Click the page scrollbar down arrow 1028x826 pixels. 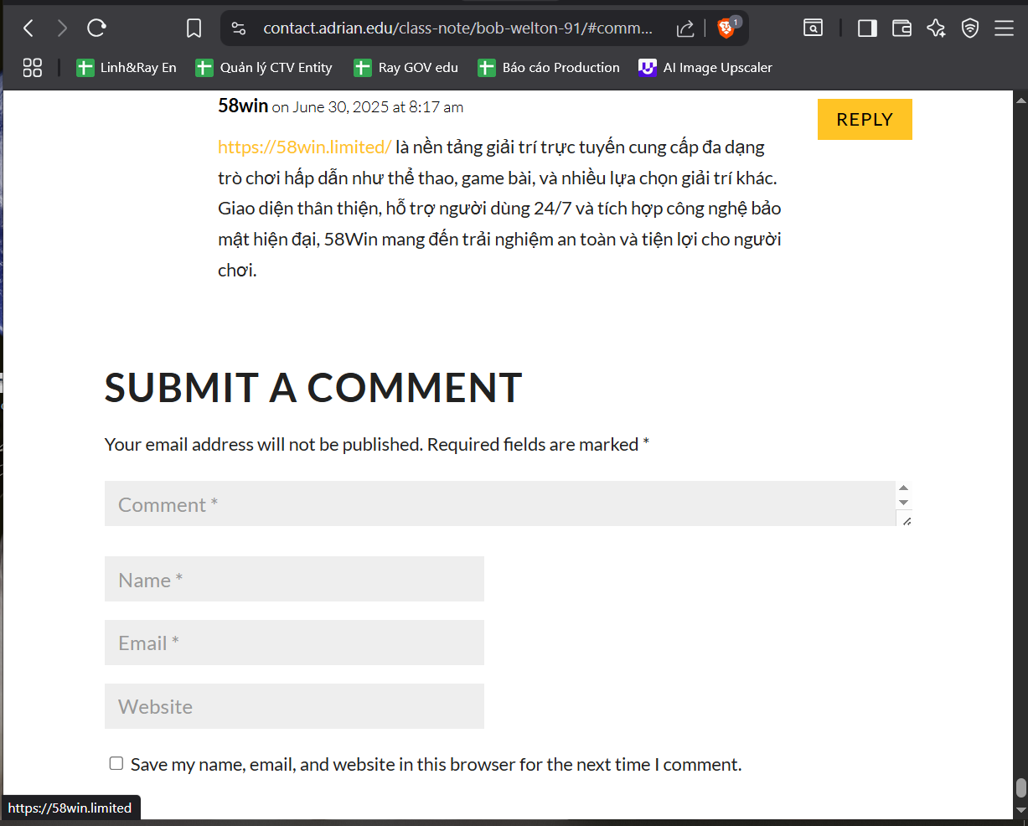[1020, 810]
